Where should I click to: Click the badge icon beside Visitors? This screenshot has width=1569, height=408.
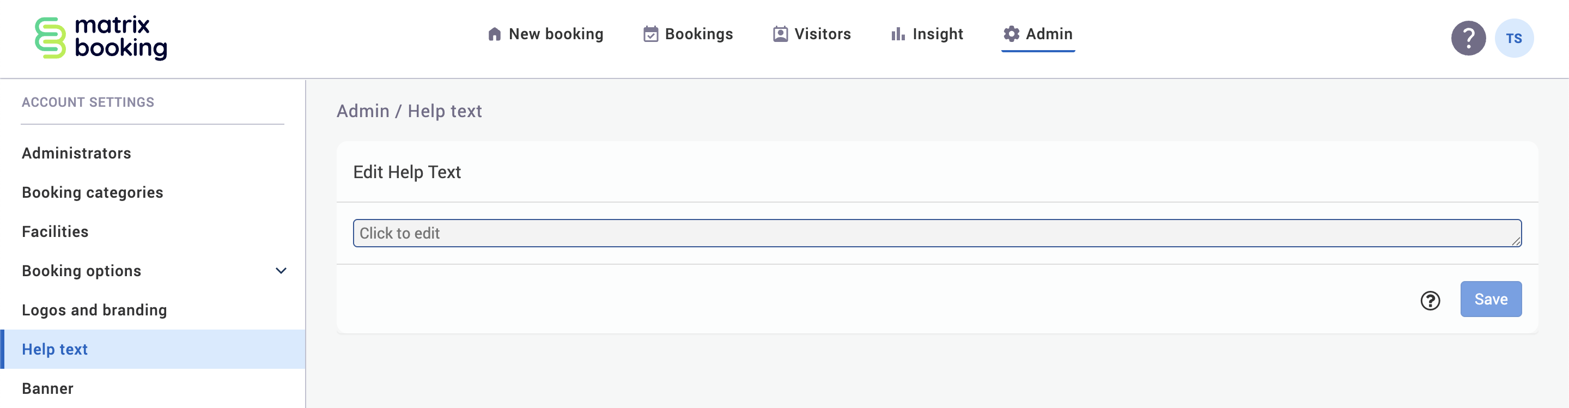pyautogui.click(x=780, y=34)
